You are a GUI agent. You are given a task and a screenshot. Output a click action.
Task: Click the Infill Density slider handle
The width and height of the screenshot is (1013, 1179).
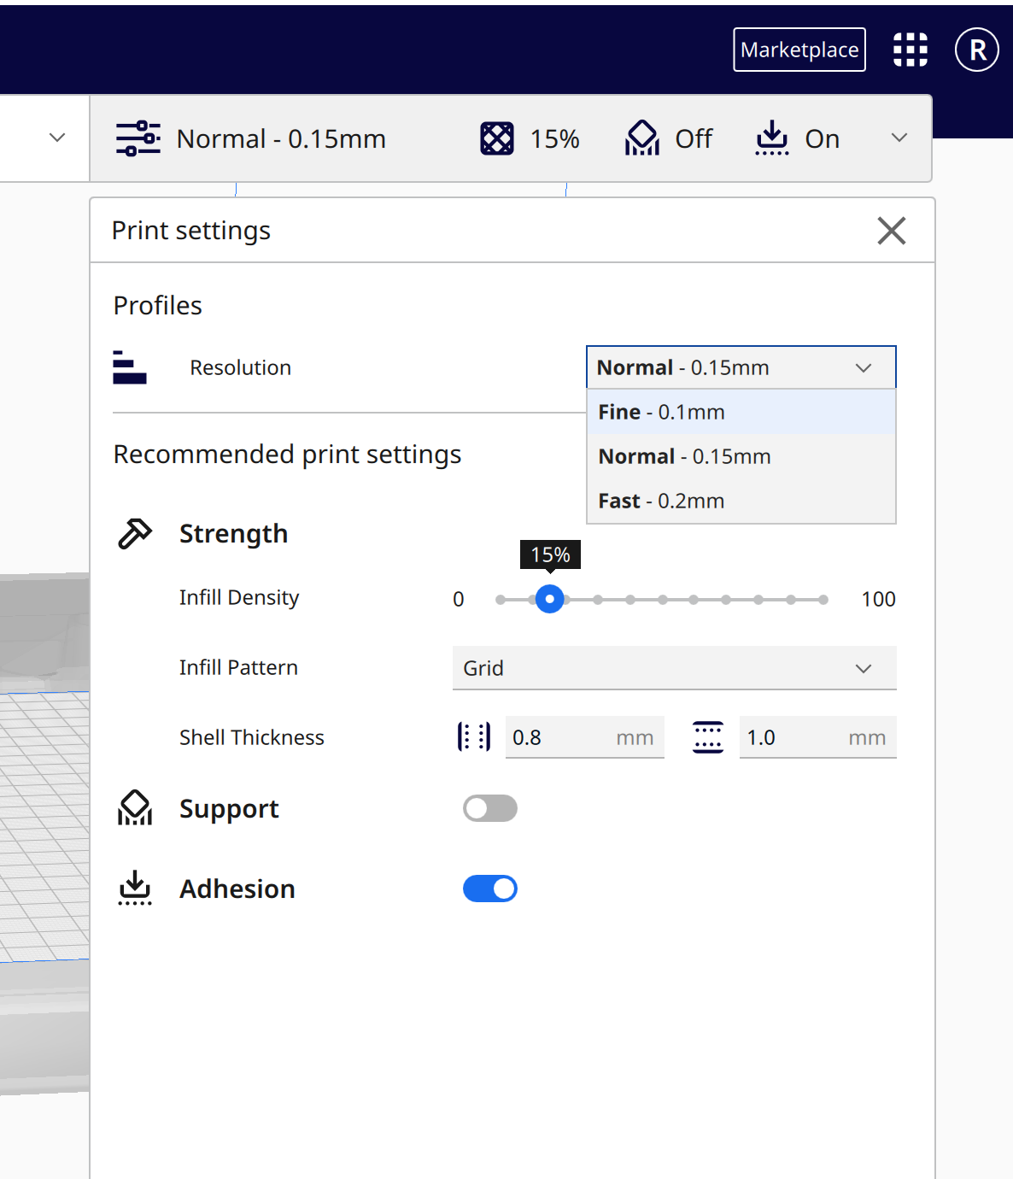[550, 600]
